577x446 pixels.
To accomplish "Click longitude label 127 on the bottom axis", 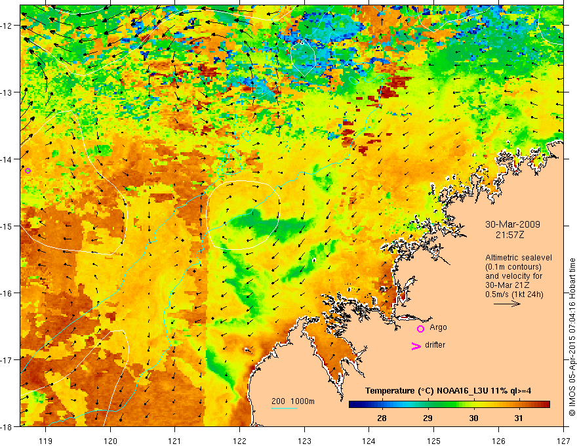I will pyautogui.click(x=563, y=441).
